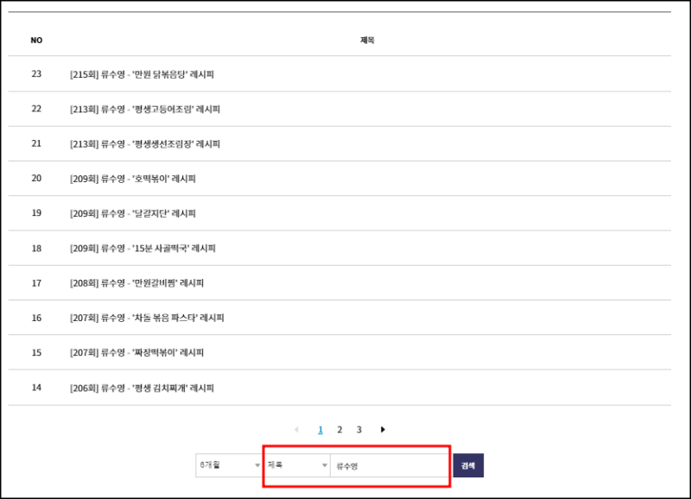Open the 제목 search type dropdown

295,464
